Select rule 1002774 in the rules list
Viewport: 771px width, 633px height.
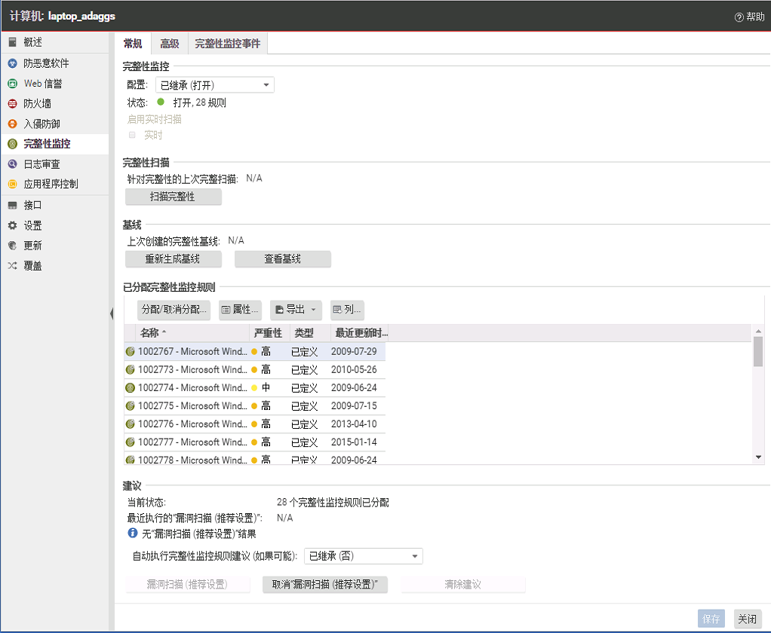(x=192, y=388)
